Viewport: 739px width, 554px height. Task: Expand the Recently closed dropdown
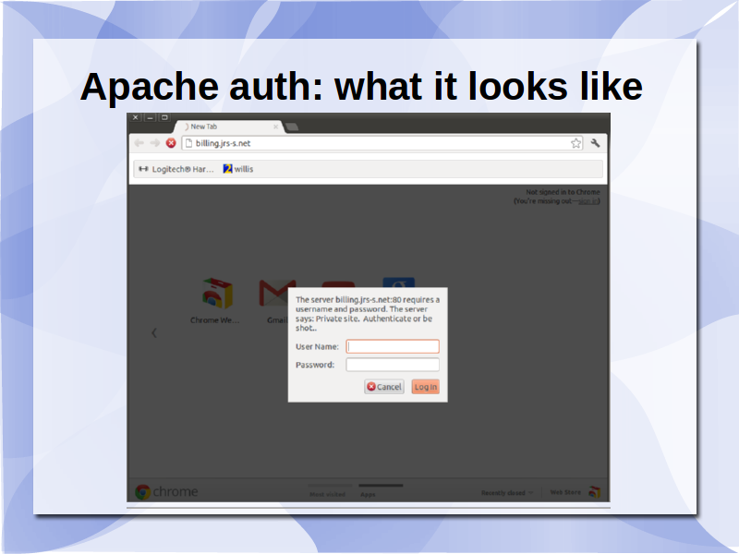point(507,493)
